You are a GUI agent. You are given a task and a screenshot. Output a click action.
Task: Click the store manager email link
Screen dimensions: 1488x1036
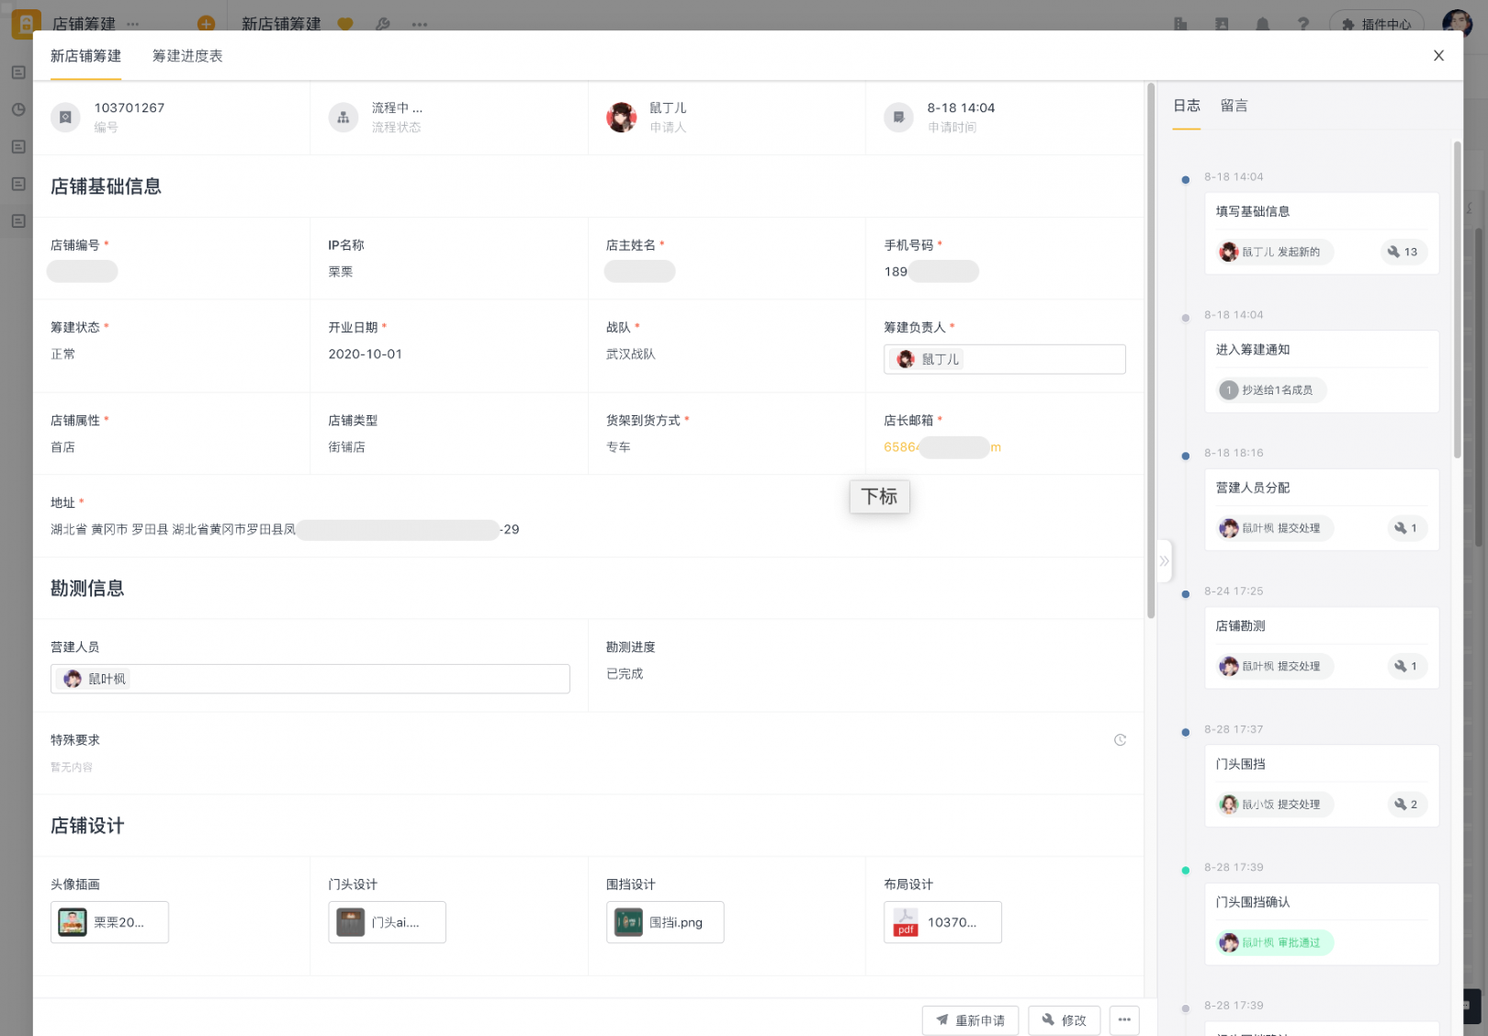[941, 447]
